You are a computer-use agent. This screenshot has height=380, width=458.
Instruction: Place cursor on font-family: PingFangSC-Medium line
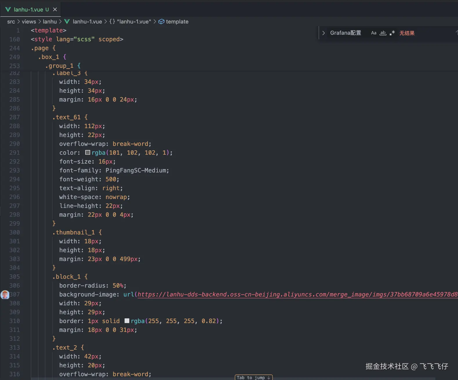(x=114, y=170)
